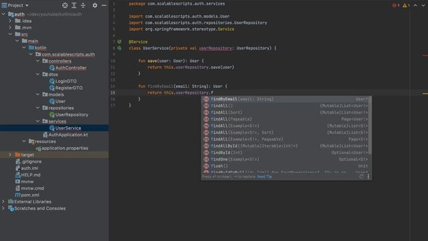Expand Scratches and Consoles node

[x=3, y=208]
